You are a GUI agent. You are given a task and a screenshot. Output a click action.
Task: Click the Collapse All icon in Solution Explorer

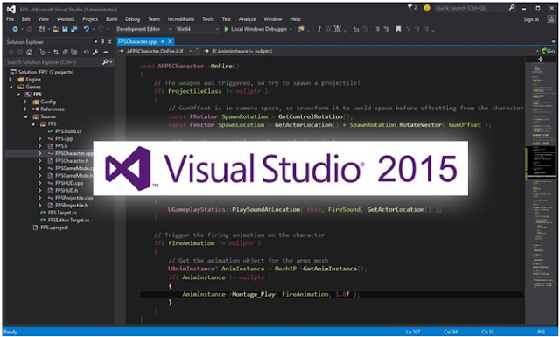pos(65,53)
